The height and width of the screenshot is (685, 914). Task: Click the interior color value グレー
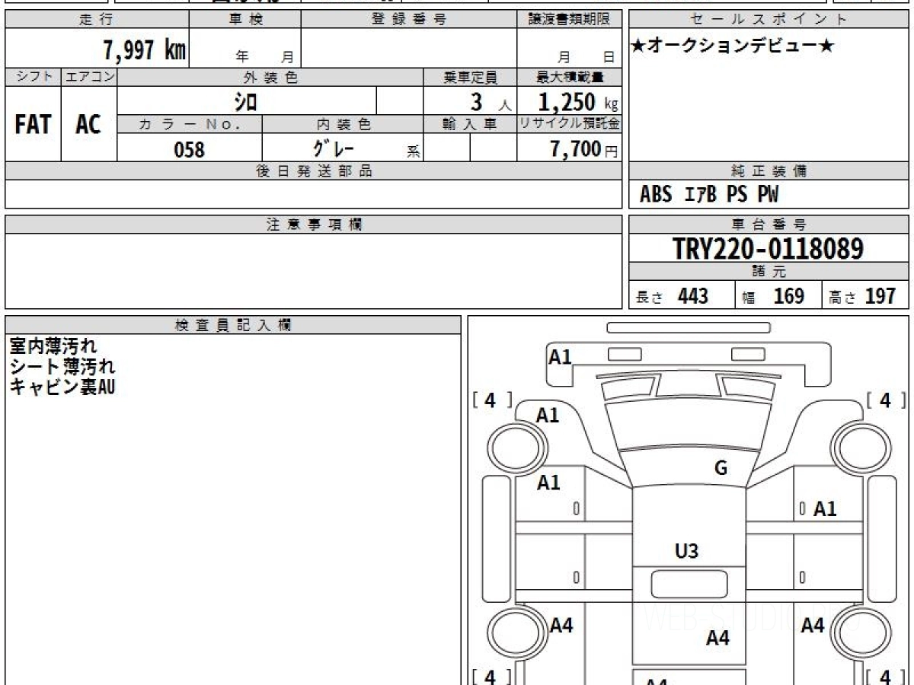(x=334, y=148)
